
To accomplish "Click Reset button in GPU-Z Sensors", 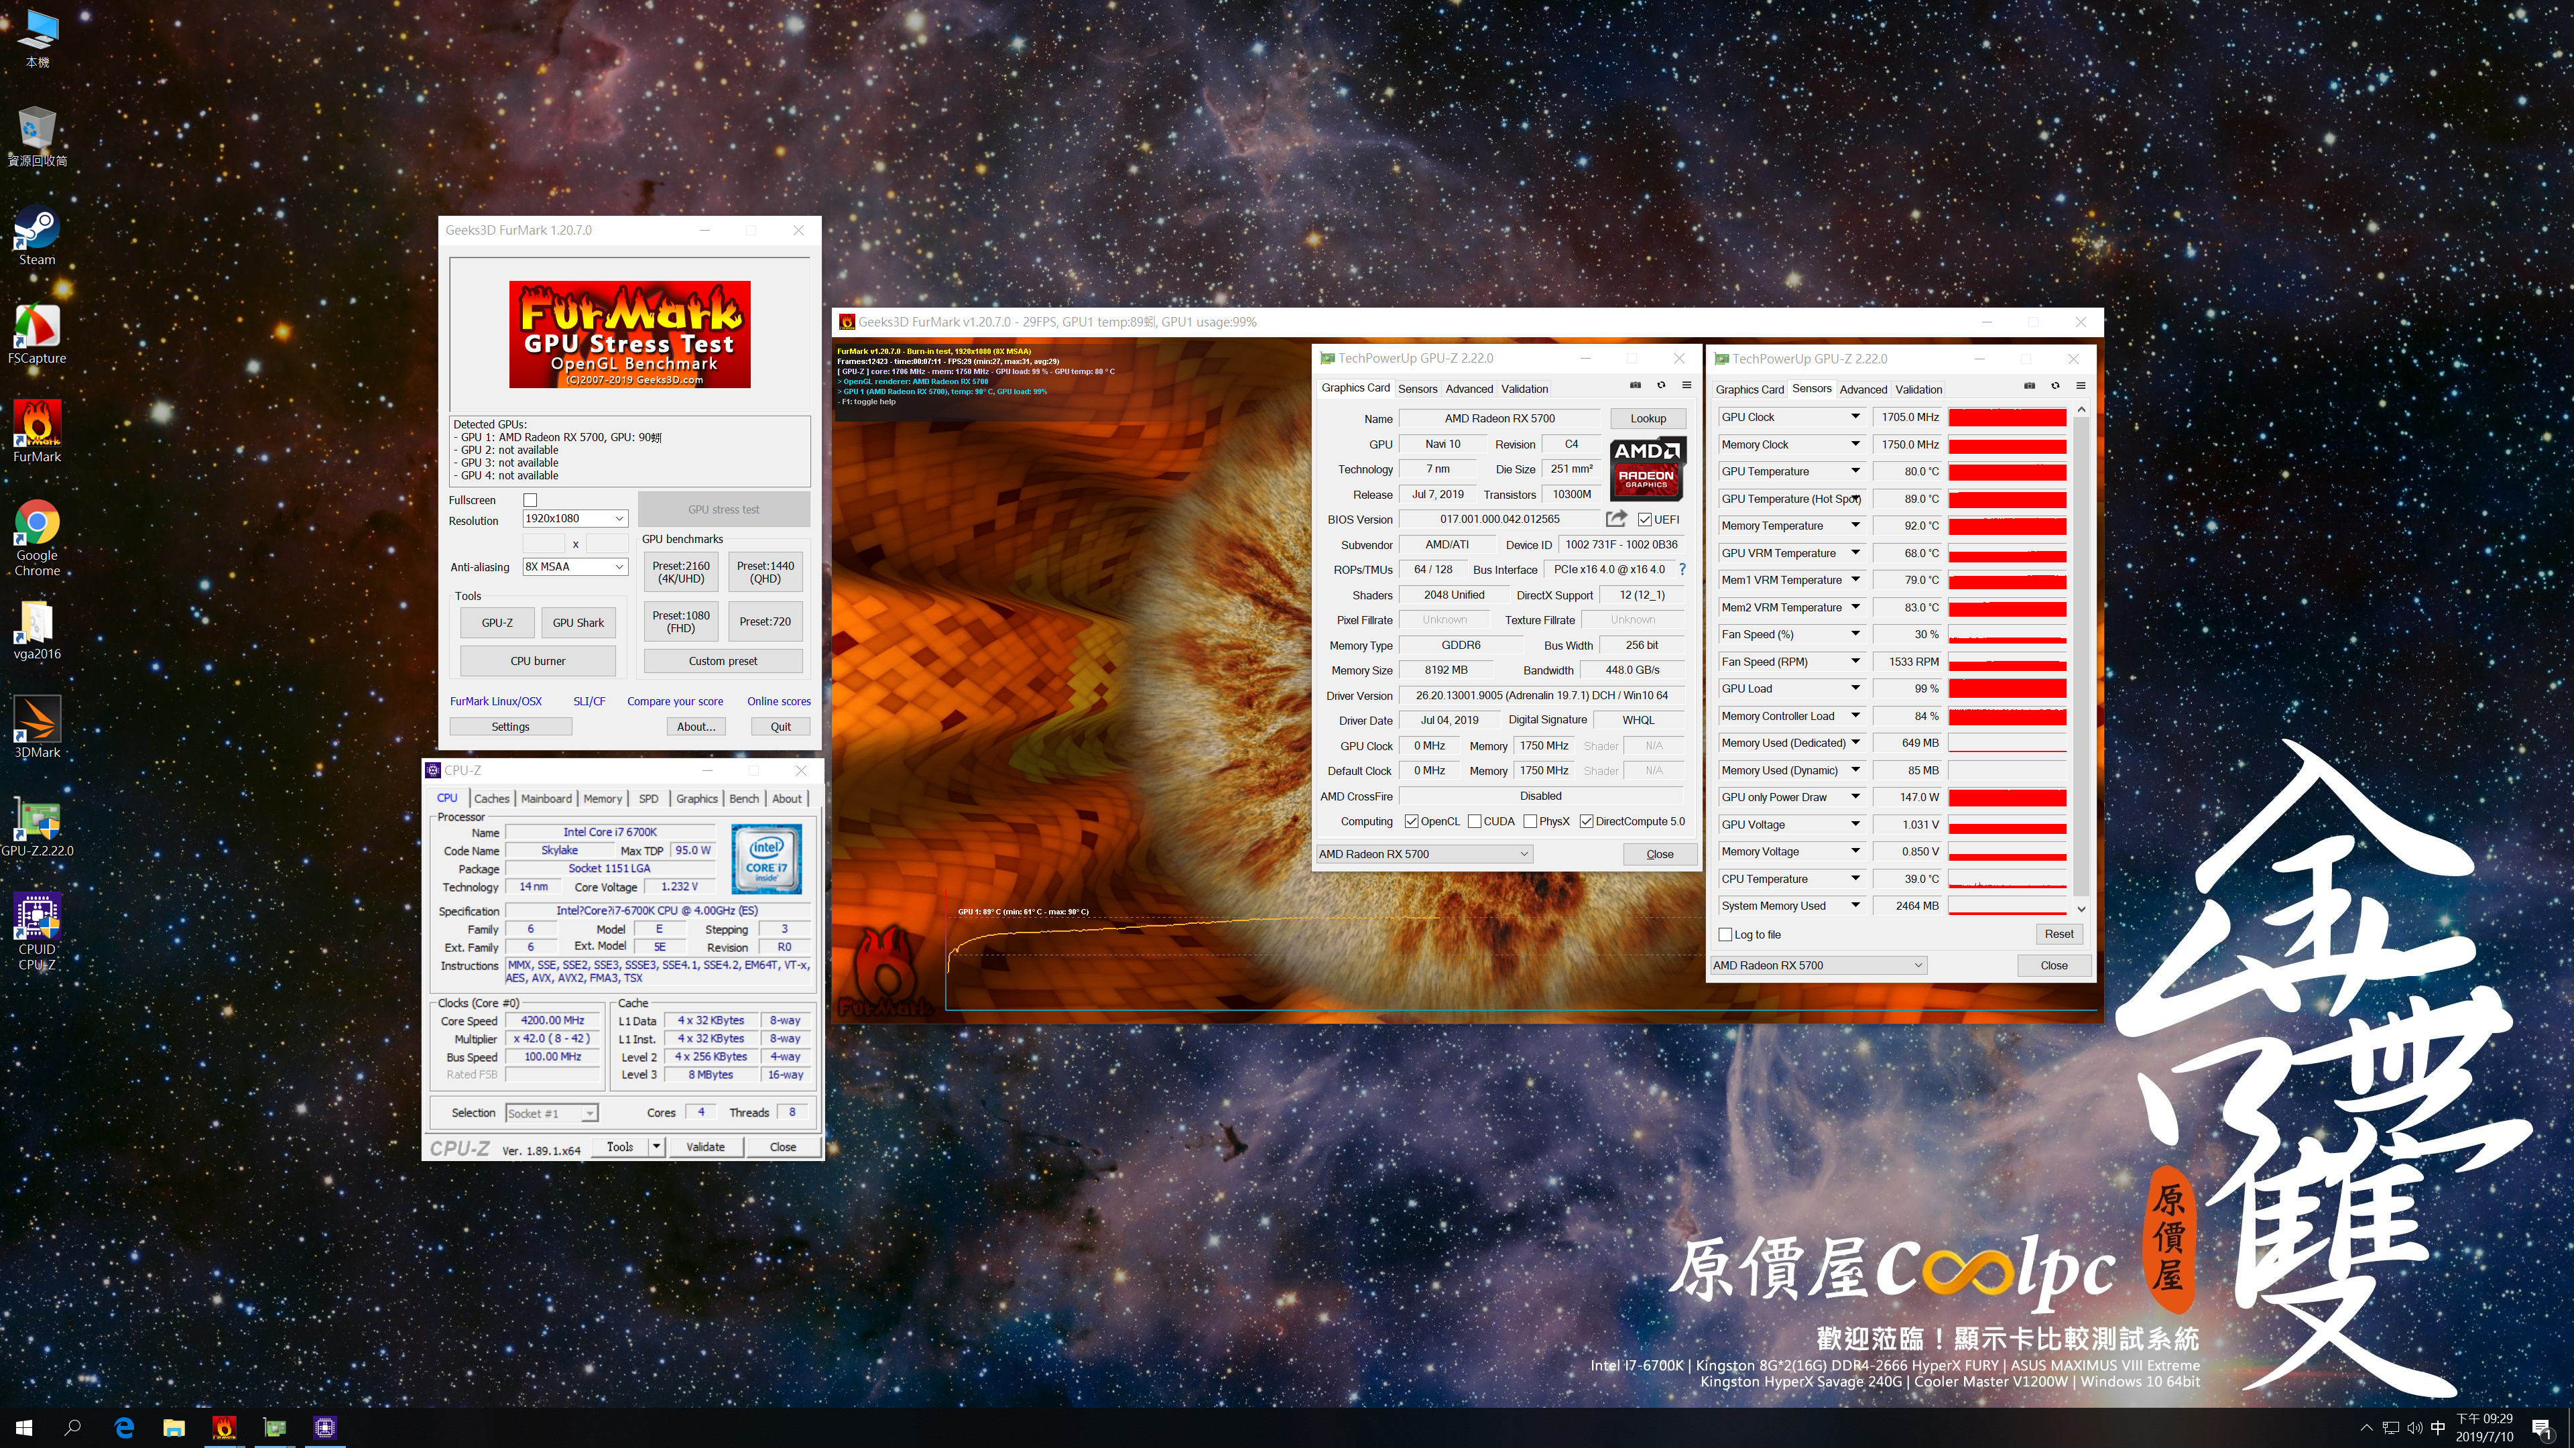I will pos(2059,934).
